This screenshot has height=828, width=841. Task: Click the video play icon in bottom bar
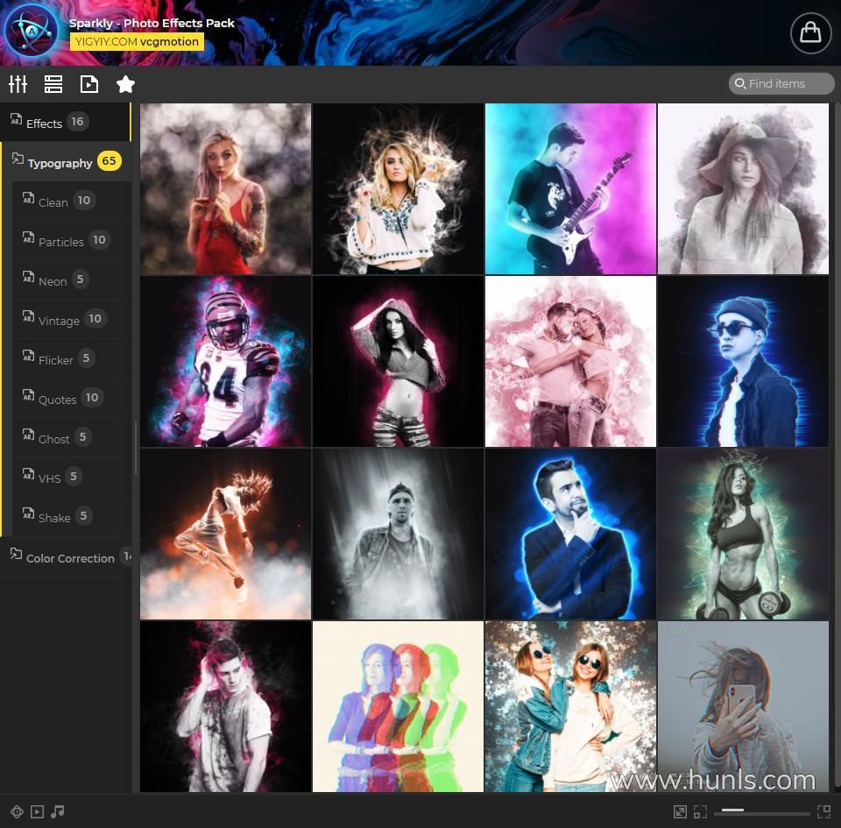[37, 811]
